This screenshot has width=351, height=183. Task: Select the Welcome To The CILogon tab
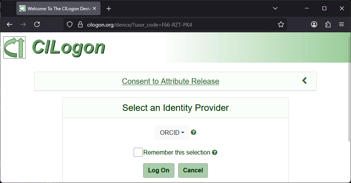[x=58, y=8]
